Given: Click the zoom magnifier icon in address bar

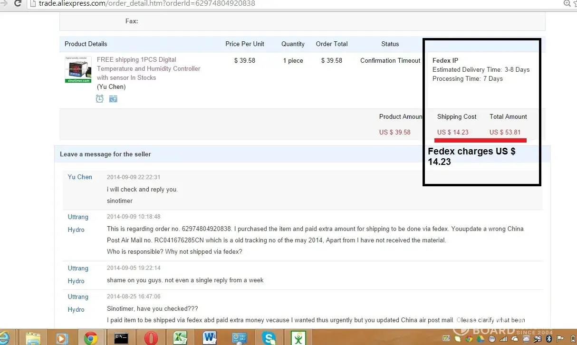Looking at the screenshot, I should tap(567, 3).
